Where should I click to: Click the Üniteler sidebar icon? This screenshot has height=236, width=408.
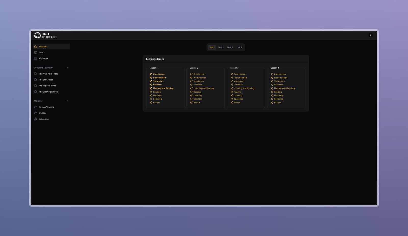tap(36, 113)
